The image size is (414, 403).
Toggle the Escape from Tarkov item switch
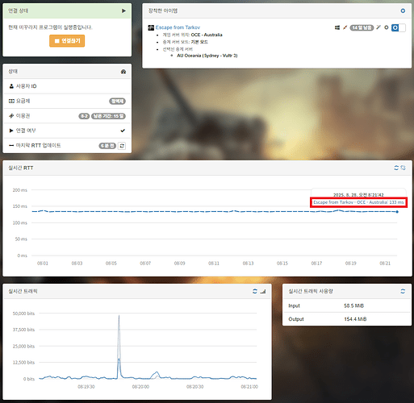coord(399,27)
